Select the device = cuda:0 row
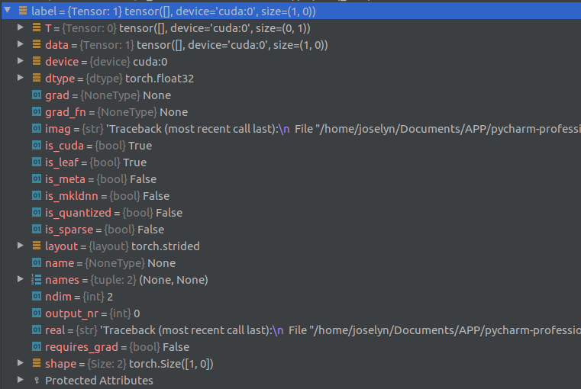581x389 pixels. 106,62
